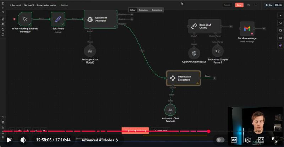Add a sticky note from right panel

point(280,30)
